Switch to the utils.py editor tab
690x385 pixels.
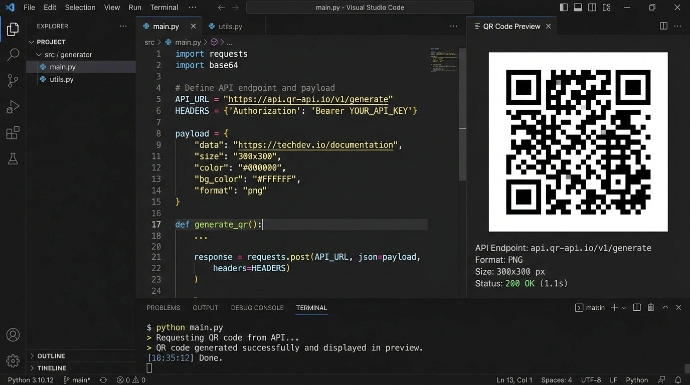coord(230,26)
